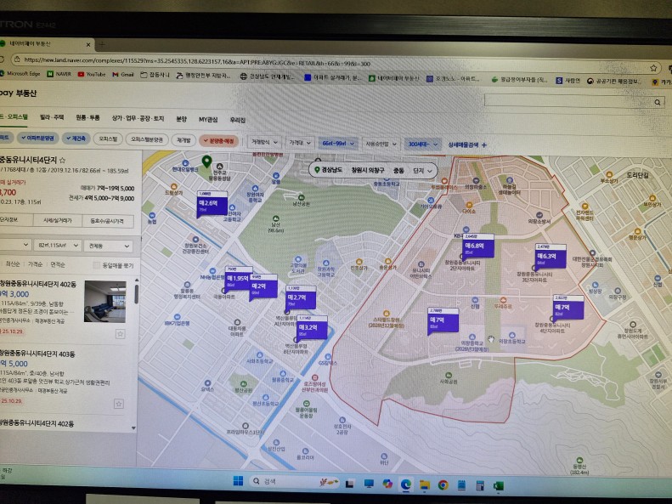Click the 매 2.7억 map price marker
Screen dimensions: 672x504
tap(301, 298)
